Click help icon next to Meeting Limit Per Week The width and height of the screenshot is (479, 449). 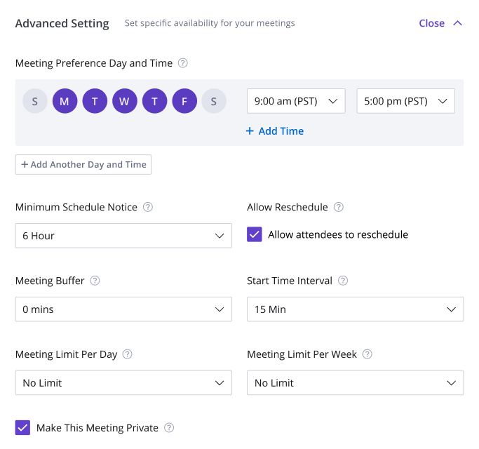[x=367, y=354]
